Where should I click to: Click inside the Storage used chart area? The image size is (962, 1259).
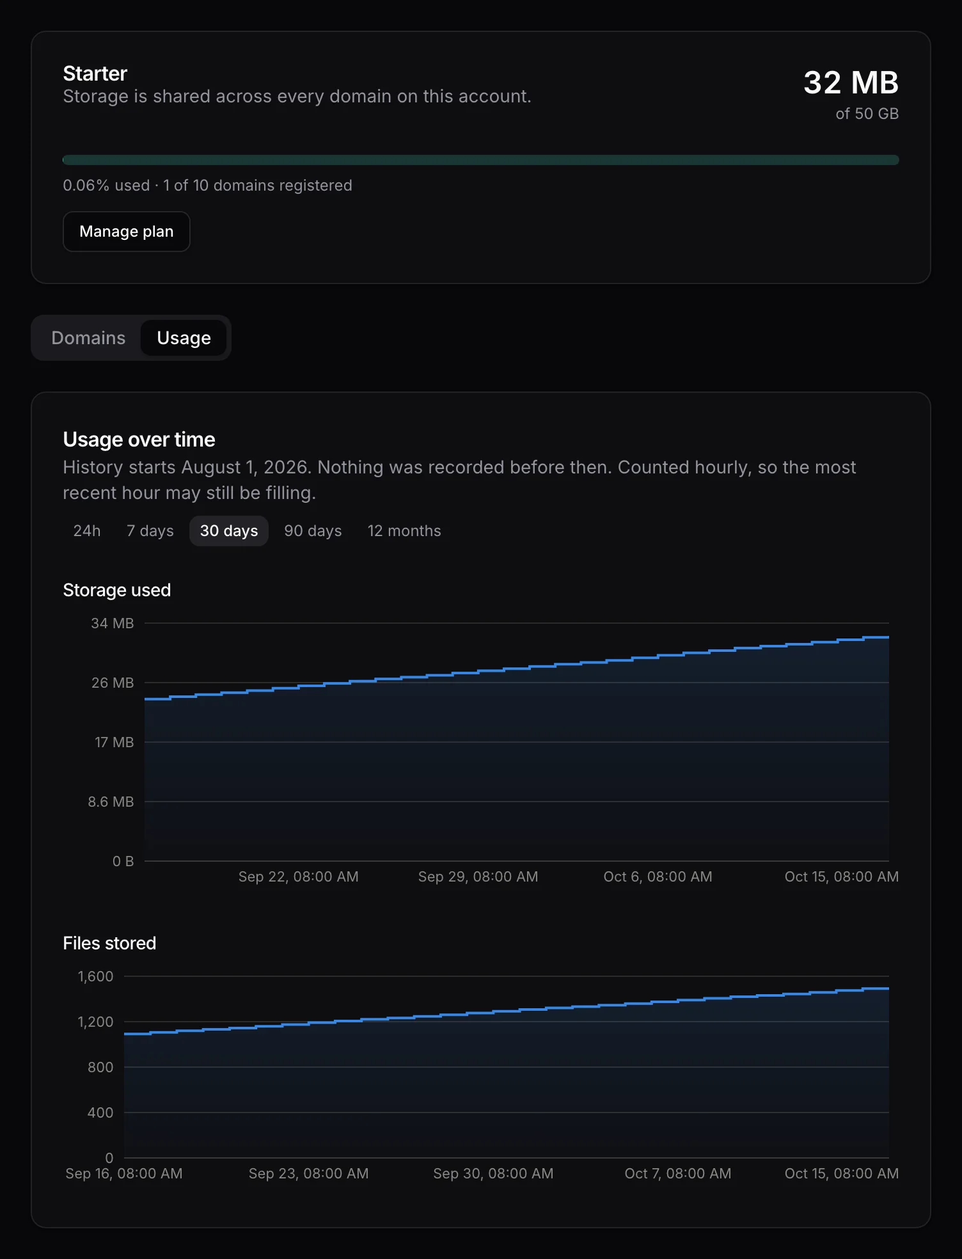coord(517,742)
